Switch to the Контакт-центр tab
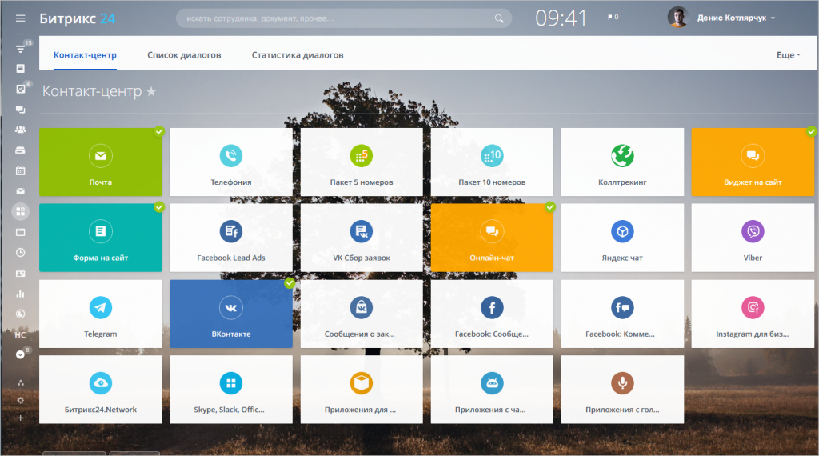The height and width of the screenshot is (456, 819). click(85, 55)
